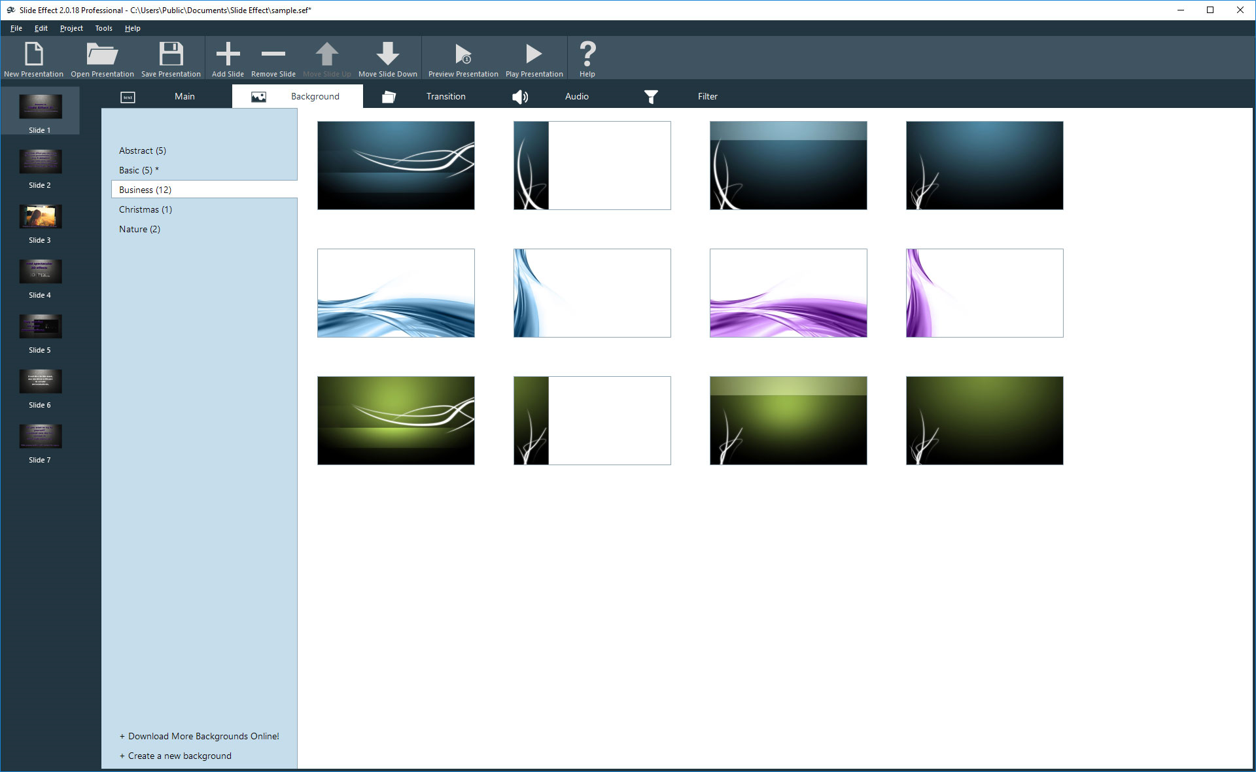Screen dimensions: 1256x772
Task: Click the Save Presentation floppy icon
Action: (171, 55)
